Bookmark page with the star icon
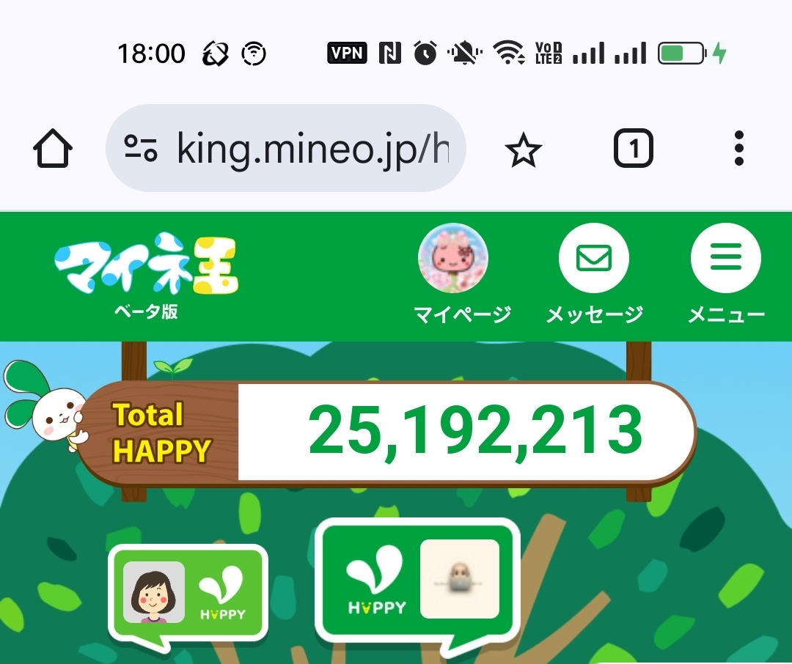The width and height of the screenshot is (792, 664). [x=524, y=150]
